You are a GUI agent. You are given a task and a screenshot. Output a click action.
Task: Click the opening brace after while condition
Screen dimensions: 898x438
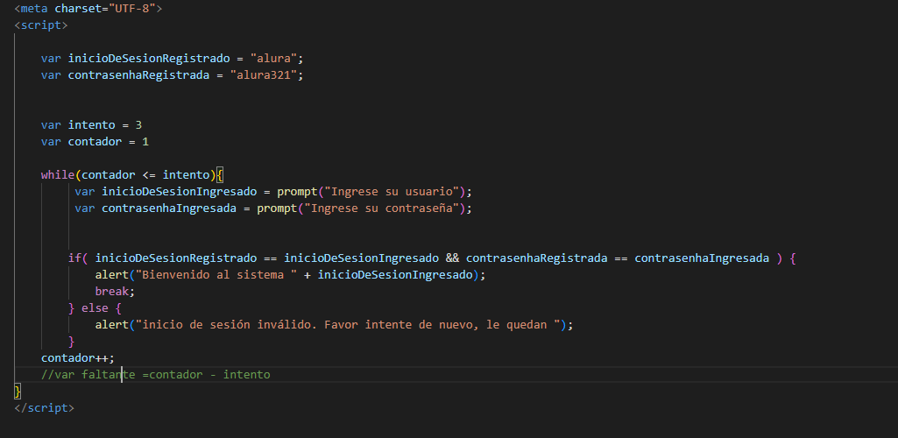click(x=220, y=174)
